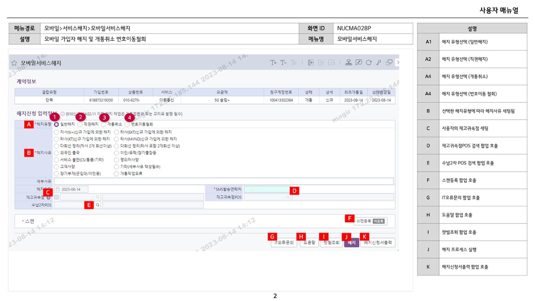Click the 결합유형 column header

point(49,92)
